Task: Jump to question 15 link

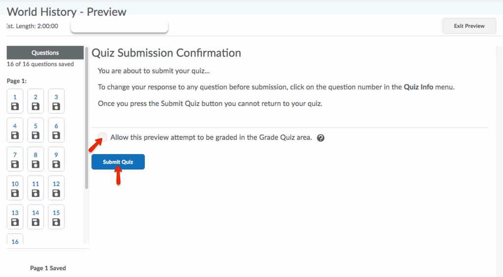Action: pyautogui.click(x=56, y=213)
